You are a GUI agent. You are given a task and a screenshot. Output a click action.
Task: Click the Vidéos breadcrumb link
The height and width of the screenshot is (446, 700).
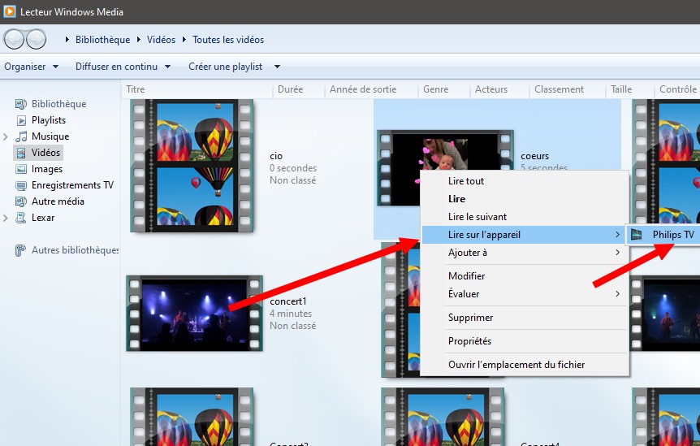pos(161,39)
